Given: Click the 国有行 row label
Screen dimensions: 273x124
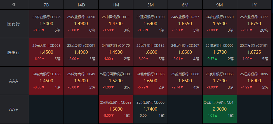Looking at the screenshot, I should click(14, 24).
